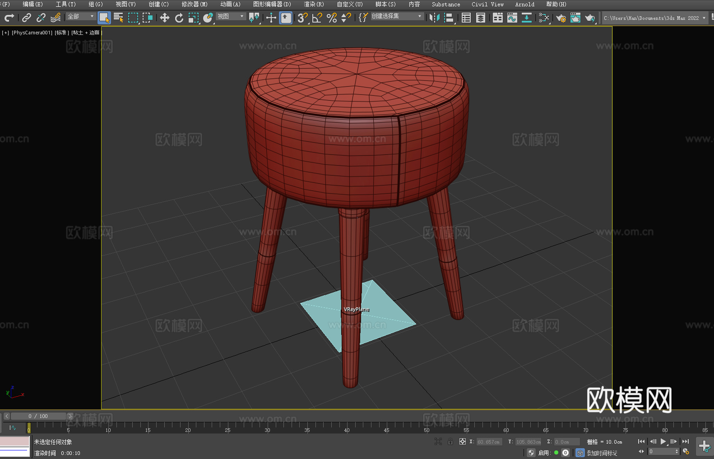This screenshot has width=714, height=459.
Task: Toggle the Layer Explorer icon
Action: coord(481,18)
